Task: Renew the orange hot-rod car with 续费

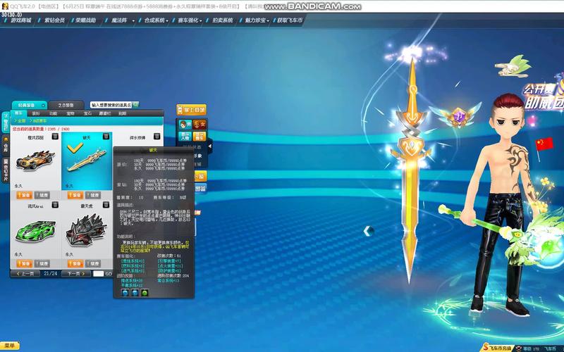Action: 42,195
